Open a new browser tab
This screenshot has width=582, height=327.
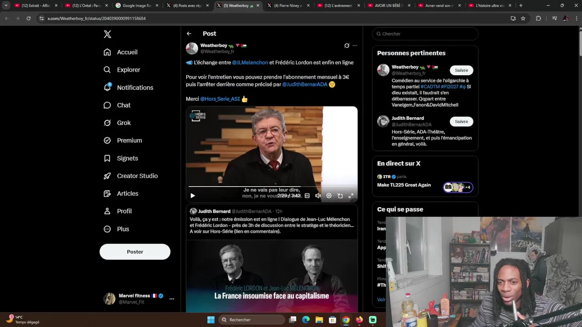[x=521, y=5]
